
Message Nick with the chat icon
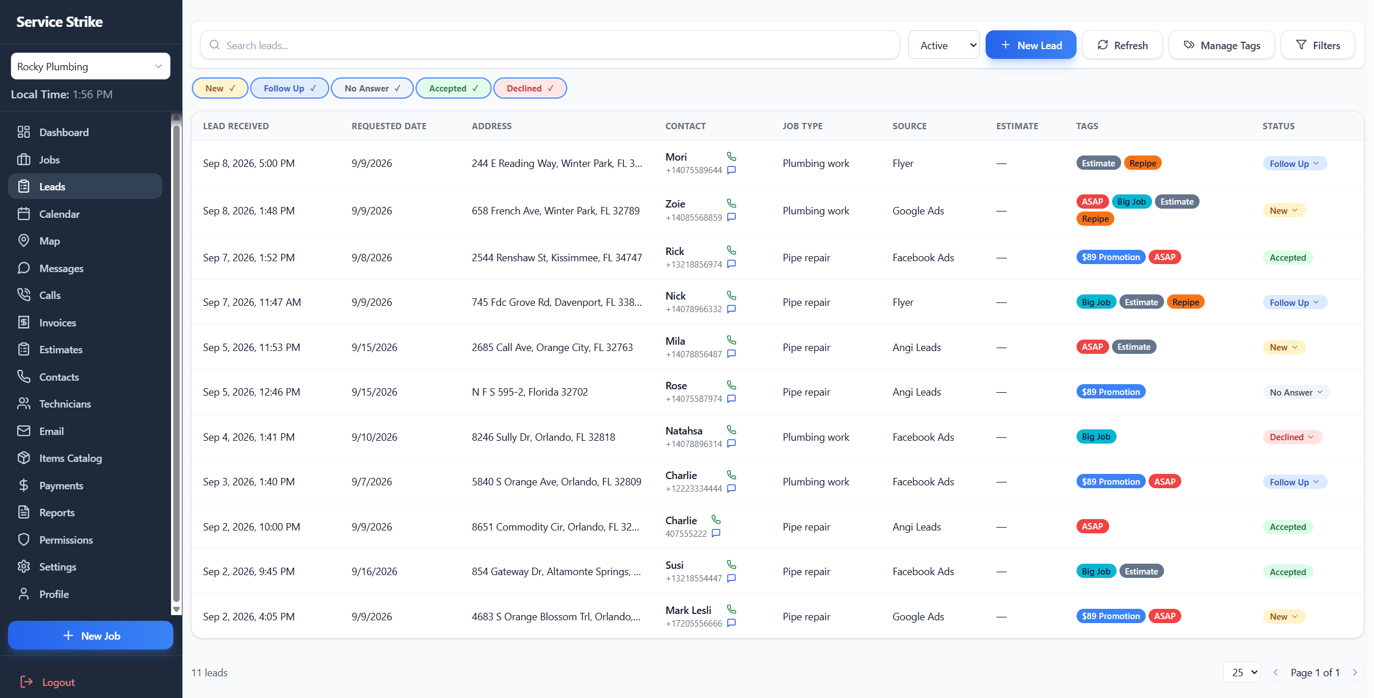pyautogui.click(x=731, y=309)
